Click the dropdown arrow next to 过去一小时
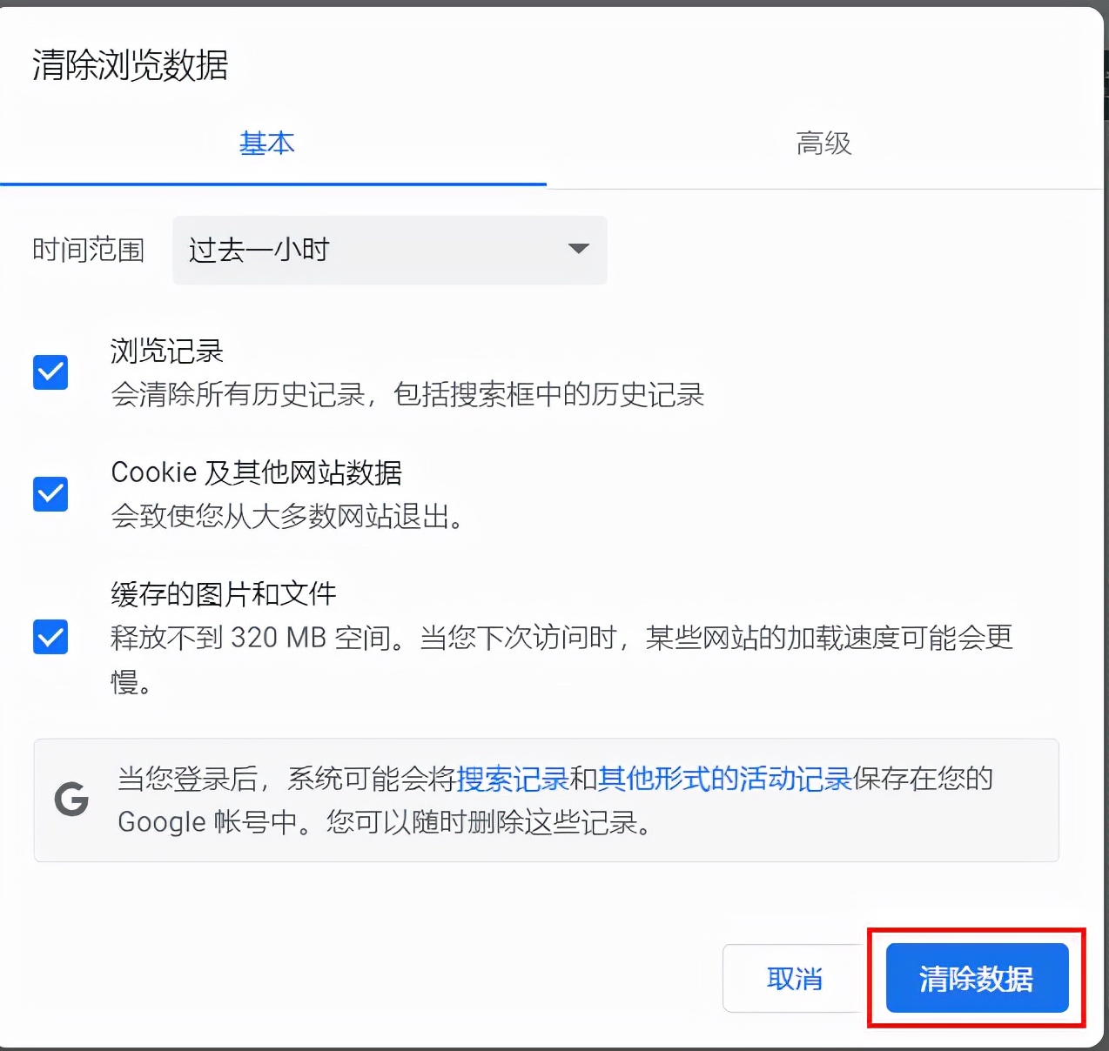The width and height of the screenshot is (1109, 1051). (577, 250)
